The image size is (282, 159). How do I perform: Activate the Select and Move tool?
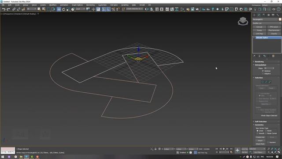(59, 9)
